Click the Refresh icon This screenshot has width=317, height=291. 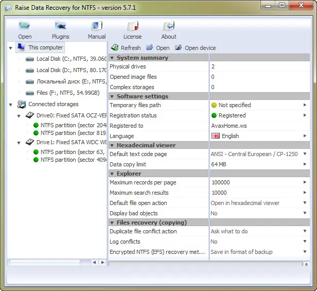(115, 47)
